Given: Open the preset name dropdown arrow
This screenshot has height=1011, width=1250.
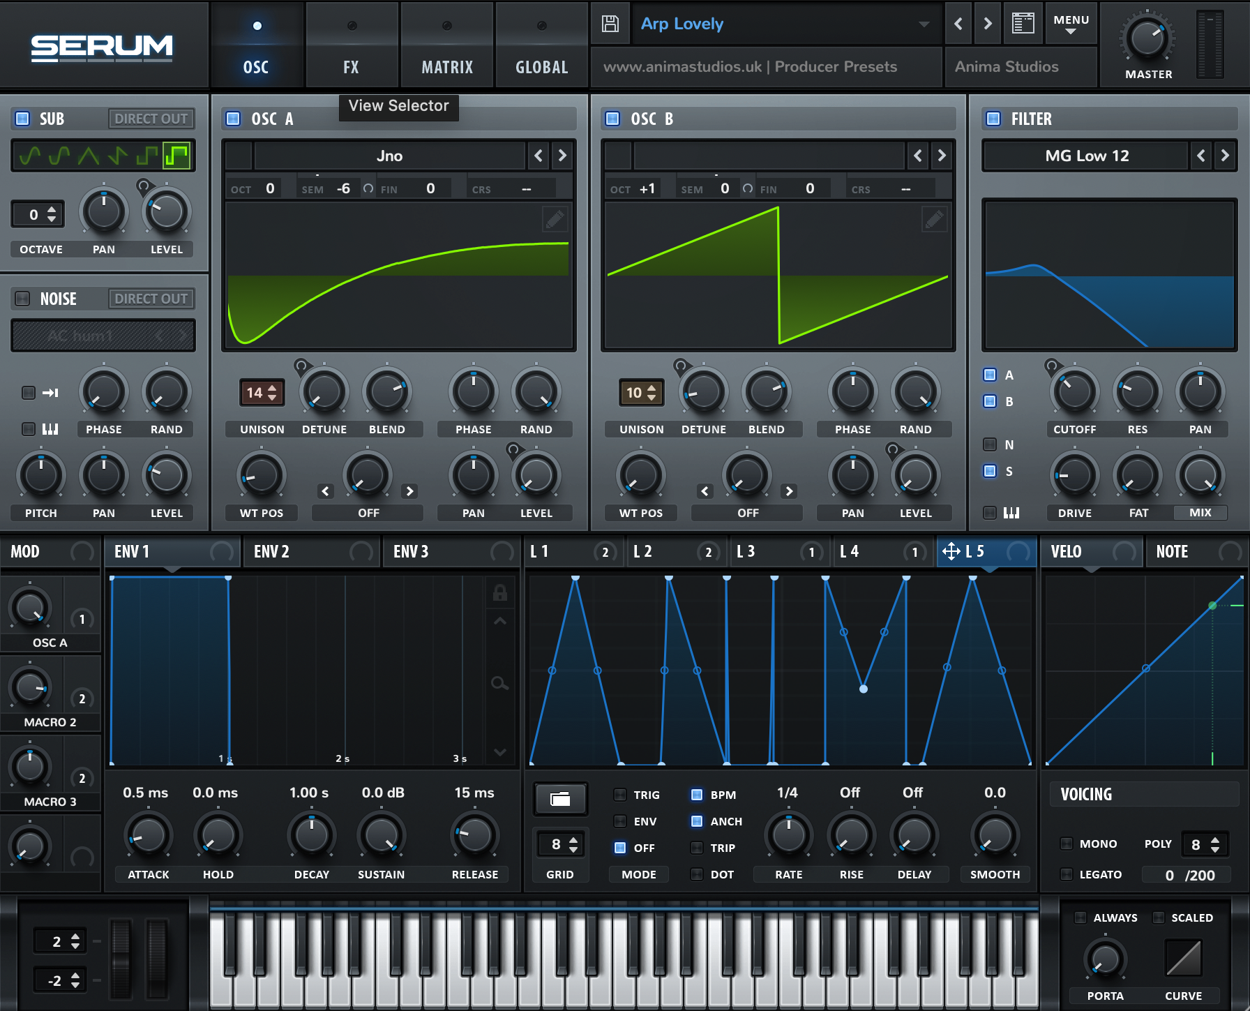Looking at the screenshot, I should (924, 24).
